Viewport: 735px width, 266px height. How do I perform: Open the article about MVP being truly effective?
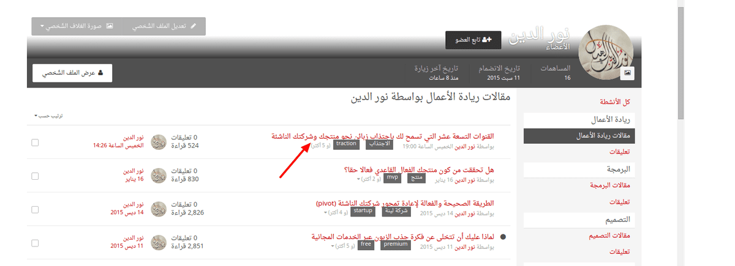tap(419, 169)
